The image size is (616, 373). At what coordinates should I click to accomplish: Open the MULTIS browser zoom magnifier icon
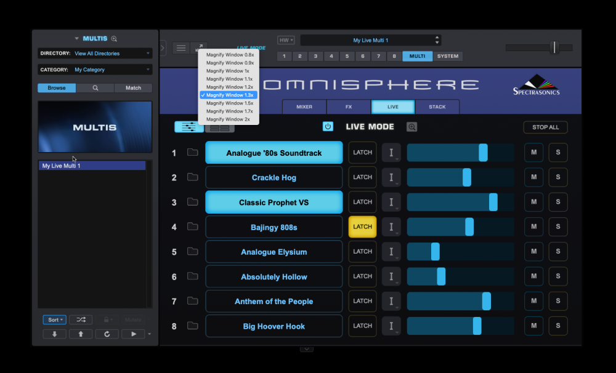[x=114, y=39]
